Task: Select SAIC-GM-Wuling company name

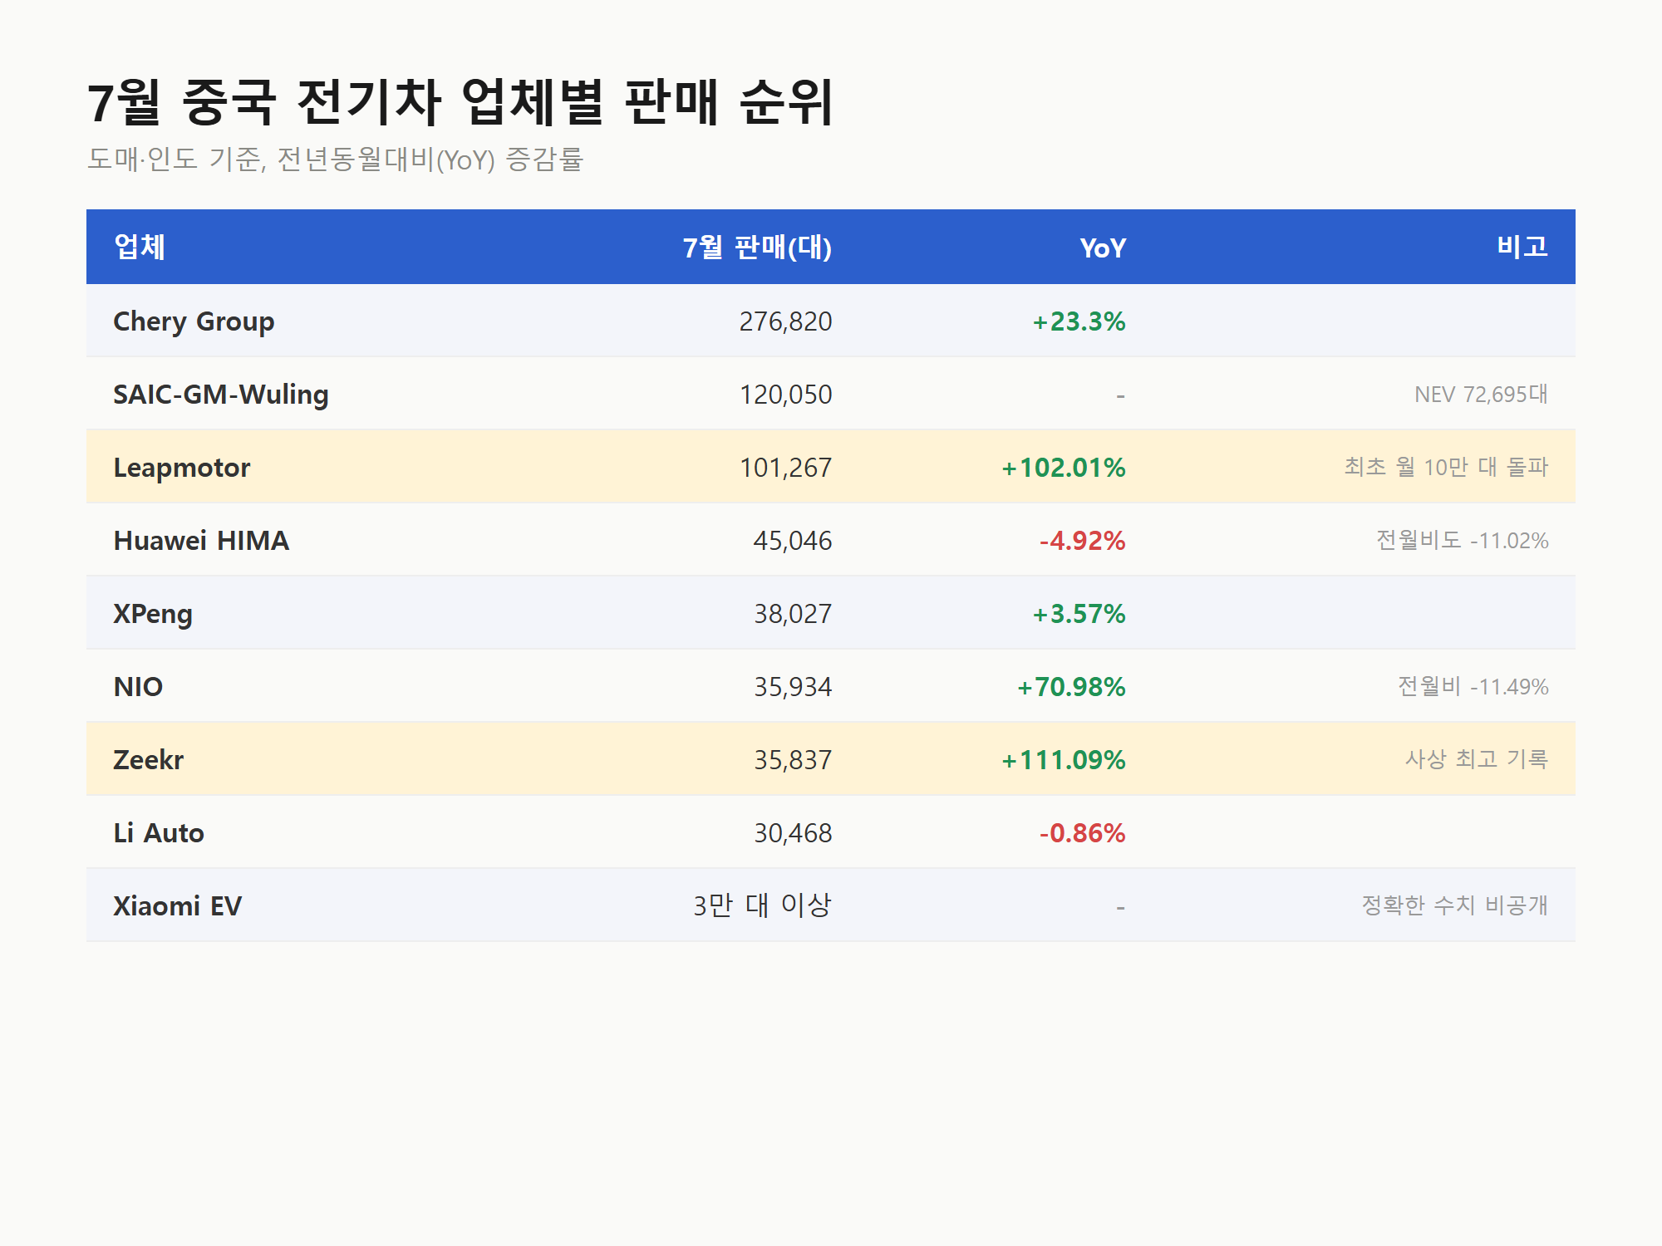Action: tap(221, 395)
